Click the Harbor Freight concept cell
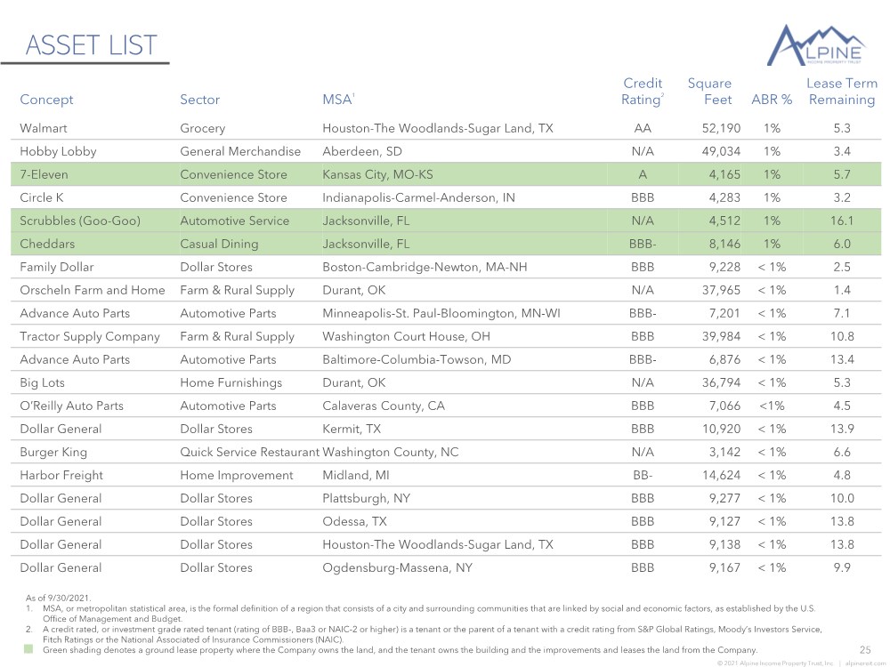 point(61,475)
